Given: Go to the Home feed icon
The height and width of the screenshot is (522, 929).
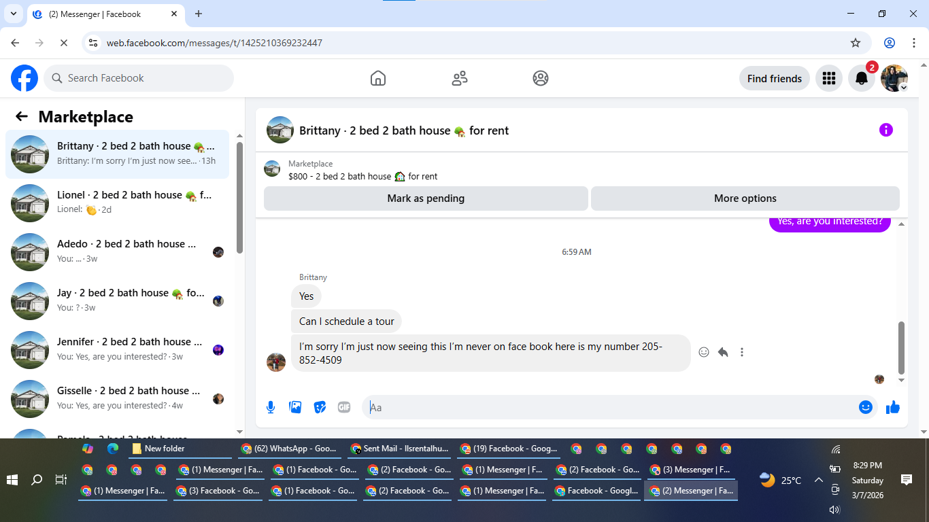Looking at the screenshot, I should (378, 78).
